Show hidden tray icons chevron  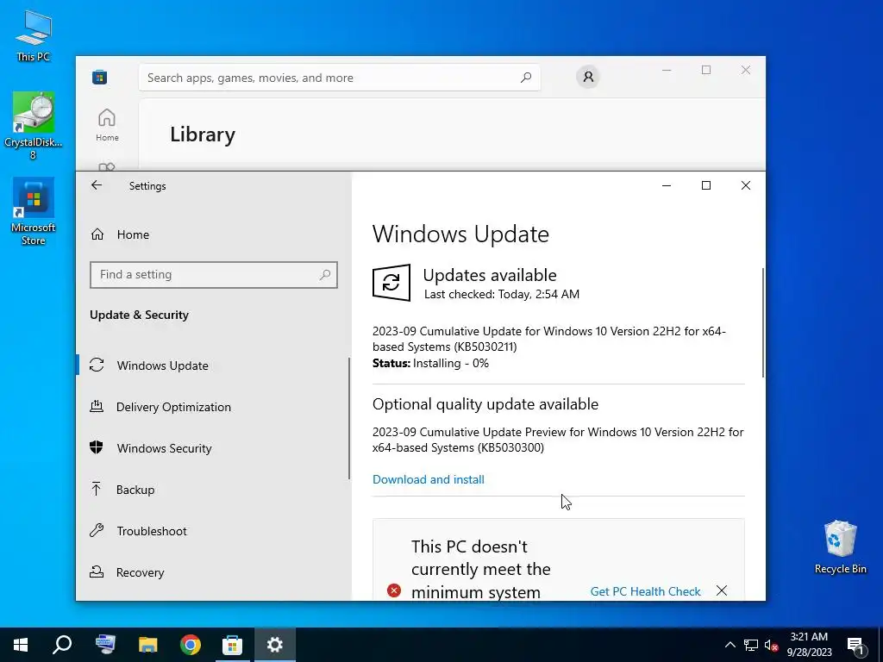point(730,645)
